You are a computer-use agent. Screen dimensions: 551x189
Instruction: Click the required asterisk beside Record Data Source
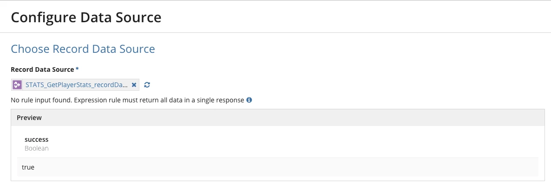point(77,69)
